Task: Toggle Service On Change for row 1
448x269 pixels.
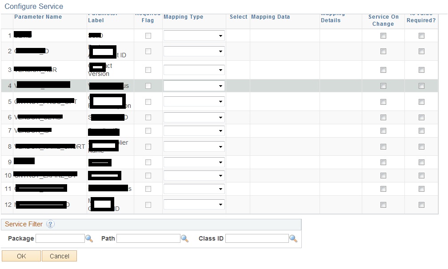Action: coord(383,35)
